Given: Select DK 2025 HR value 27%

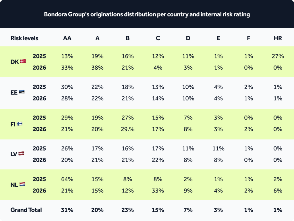Looking at the screenshot, I should pos(278,56).
